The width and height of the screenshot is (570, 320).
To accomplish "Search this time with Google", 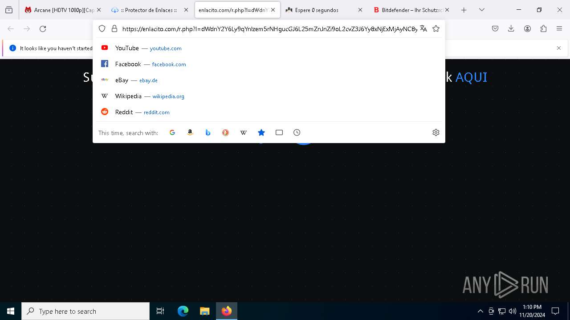I will [x=172, y=132].
